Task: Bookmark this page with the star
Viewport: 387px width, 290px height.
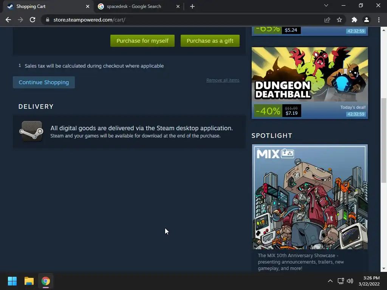Action: pos(339,20)
